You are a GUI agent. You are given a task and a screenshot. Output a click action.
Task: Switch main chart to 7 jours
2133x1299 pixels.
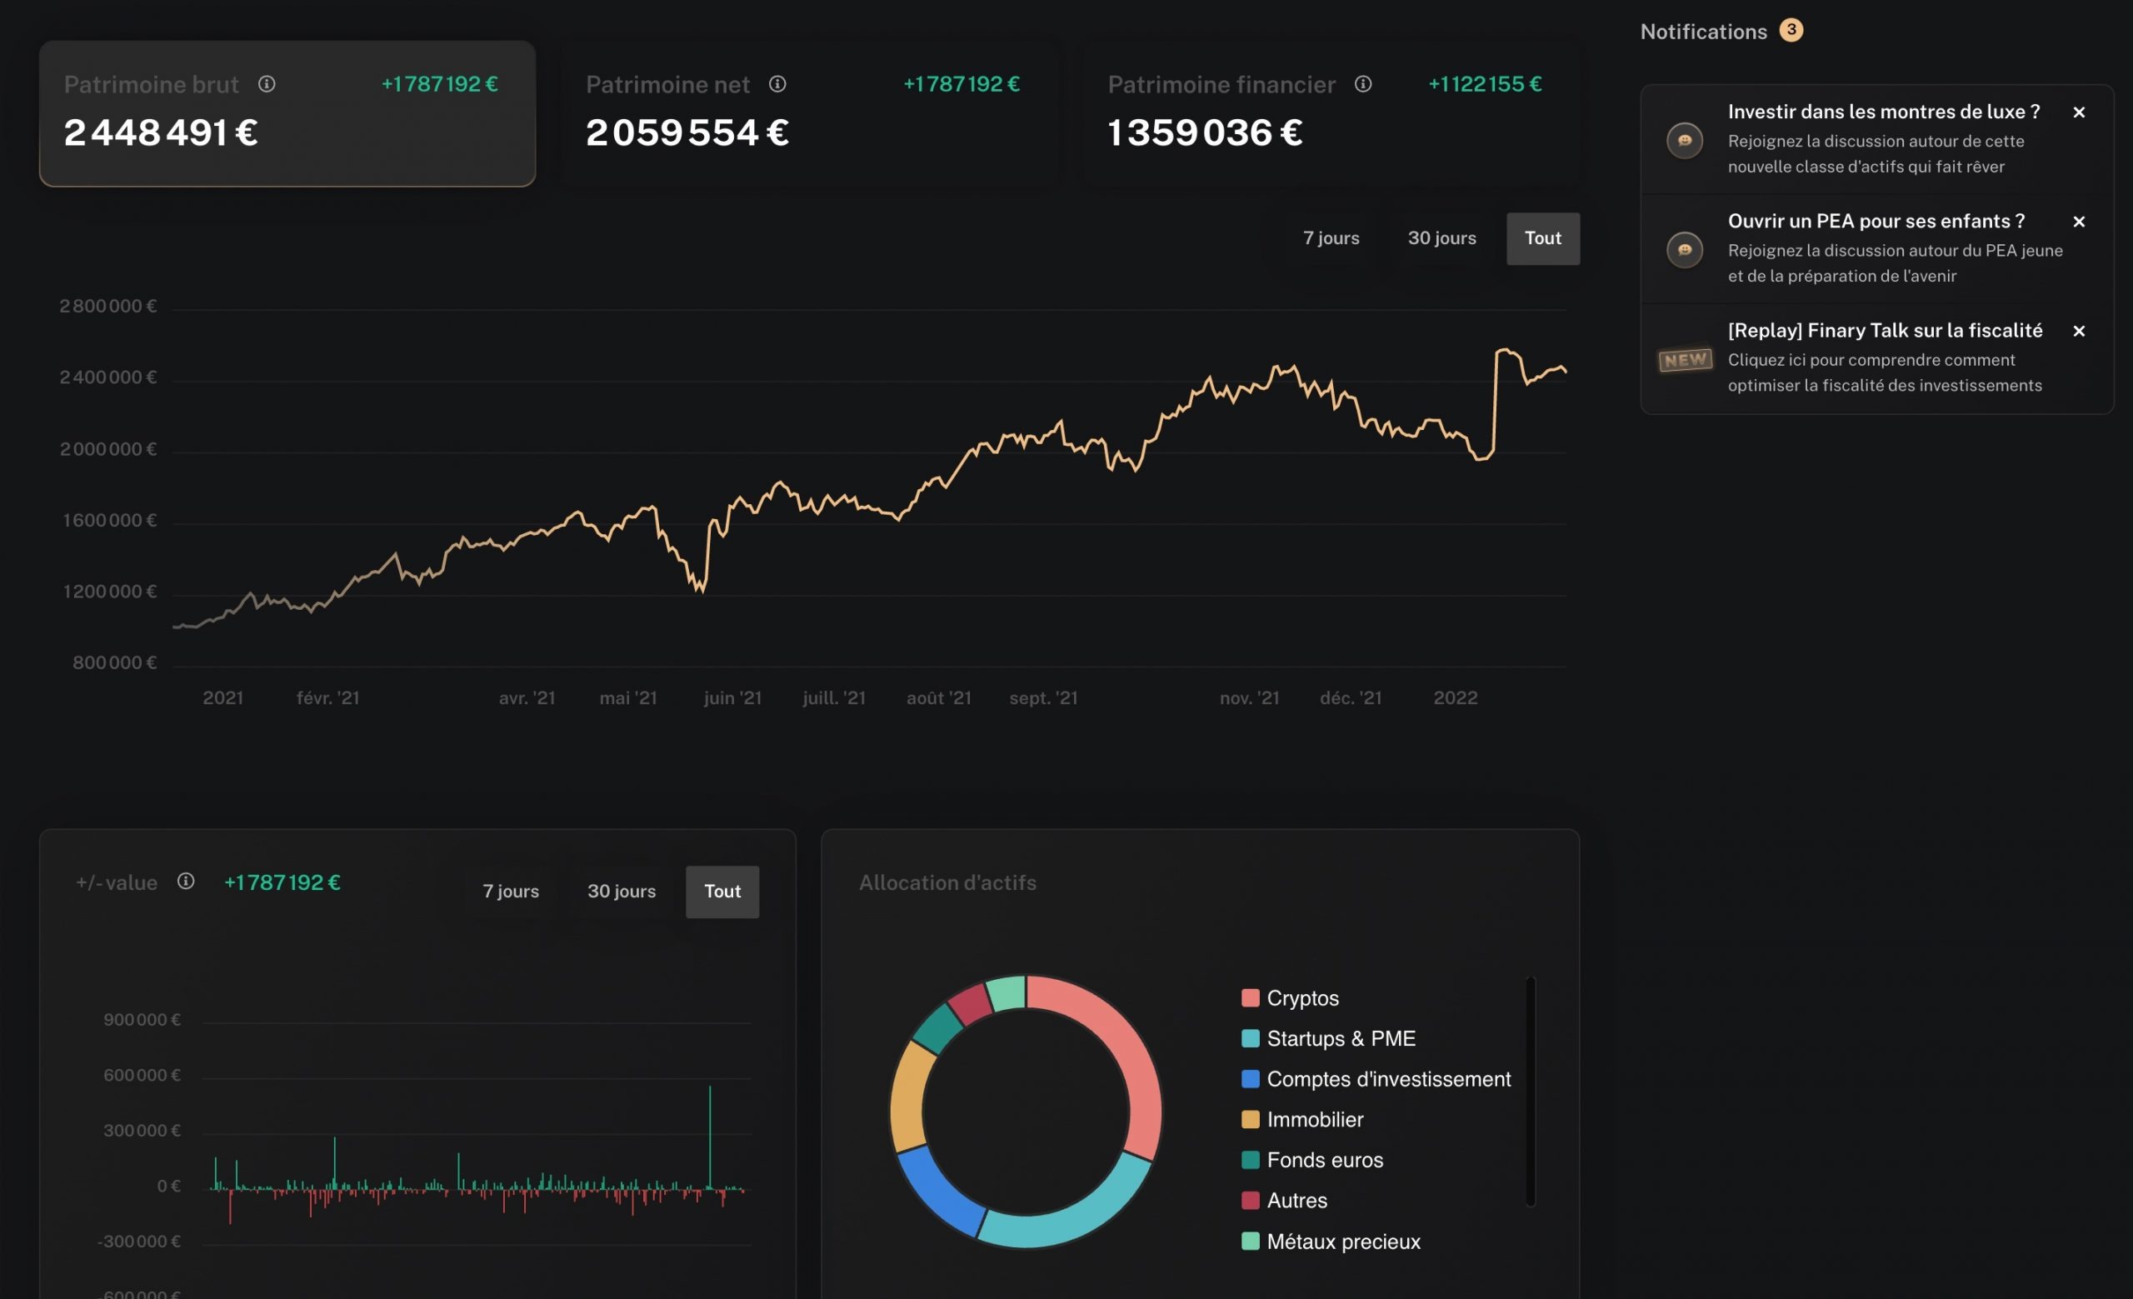click(1331, 238)
